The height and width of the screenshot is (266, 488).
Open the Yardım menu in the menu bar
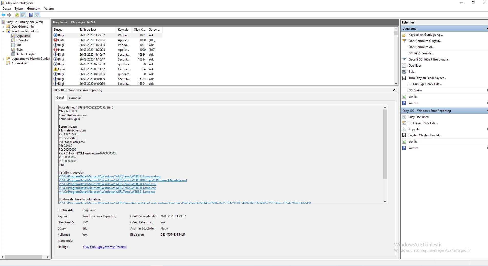49,9
